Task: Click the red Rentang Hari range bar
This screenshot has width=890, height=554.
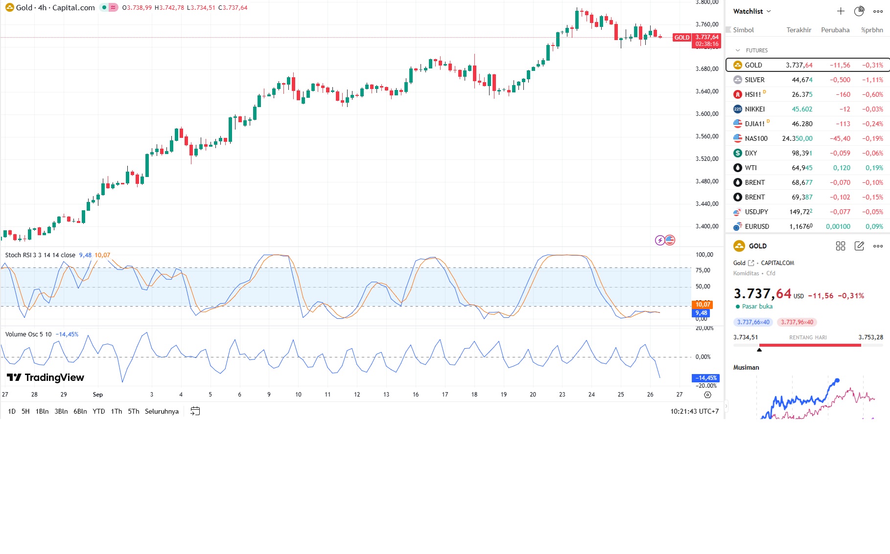Action: [810, 345]
